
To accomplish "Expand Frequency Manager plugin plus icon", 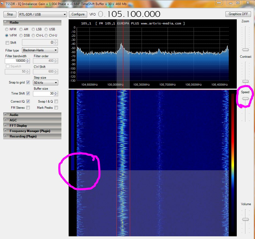I will (x=5, y=131).
